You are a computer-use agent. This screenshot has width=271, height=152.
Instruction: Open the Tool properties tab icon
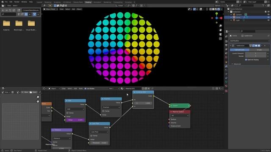point(226,36)
